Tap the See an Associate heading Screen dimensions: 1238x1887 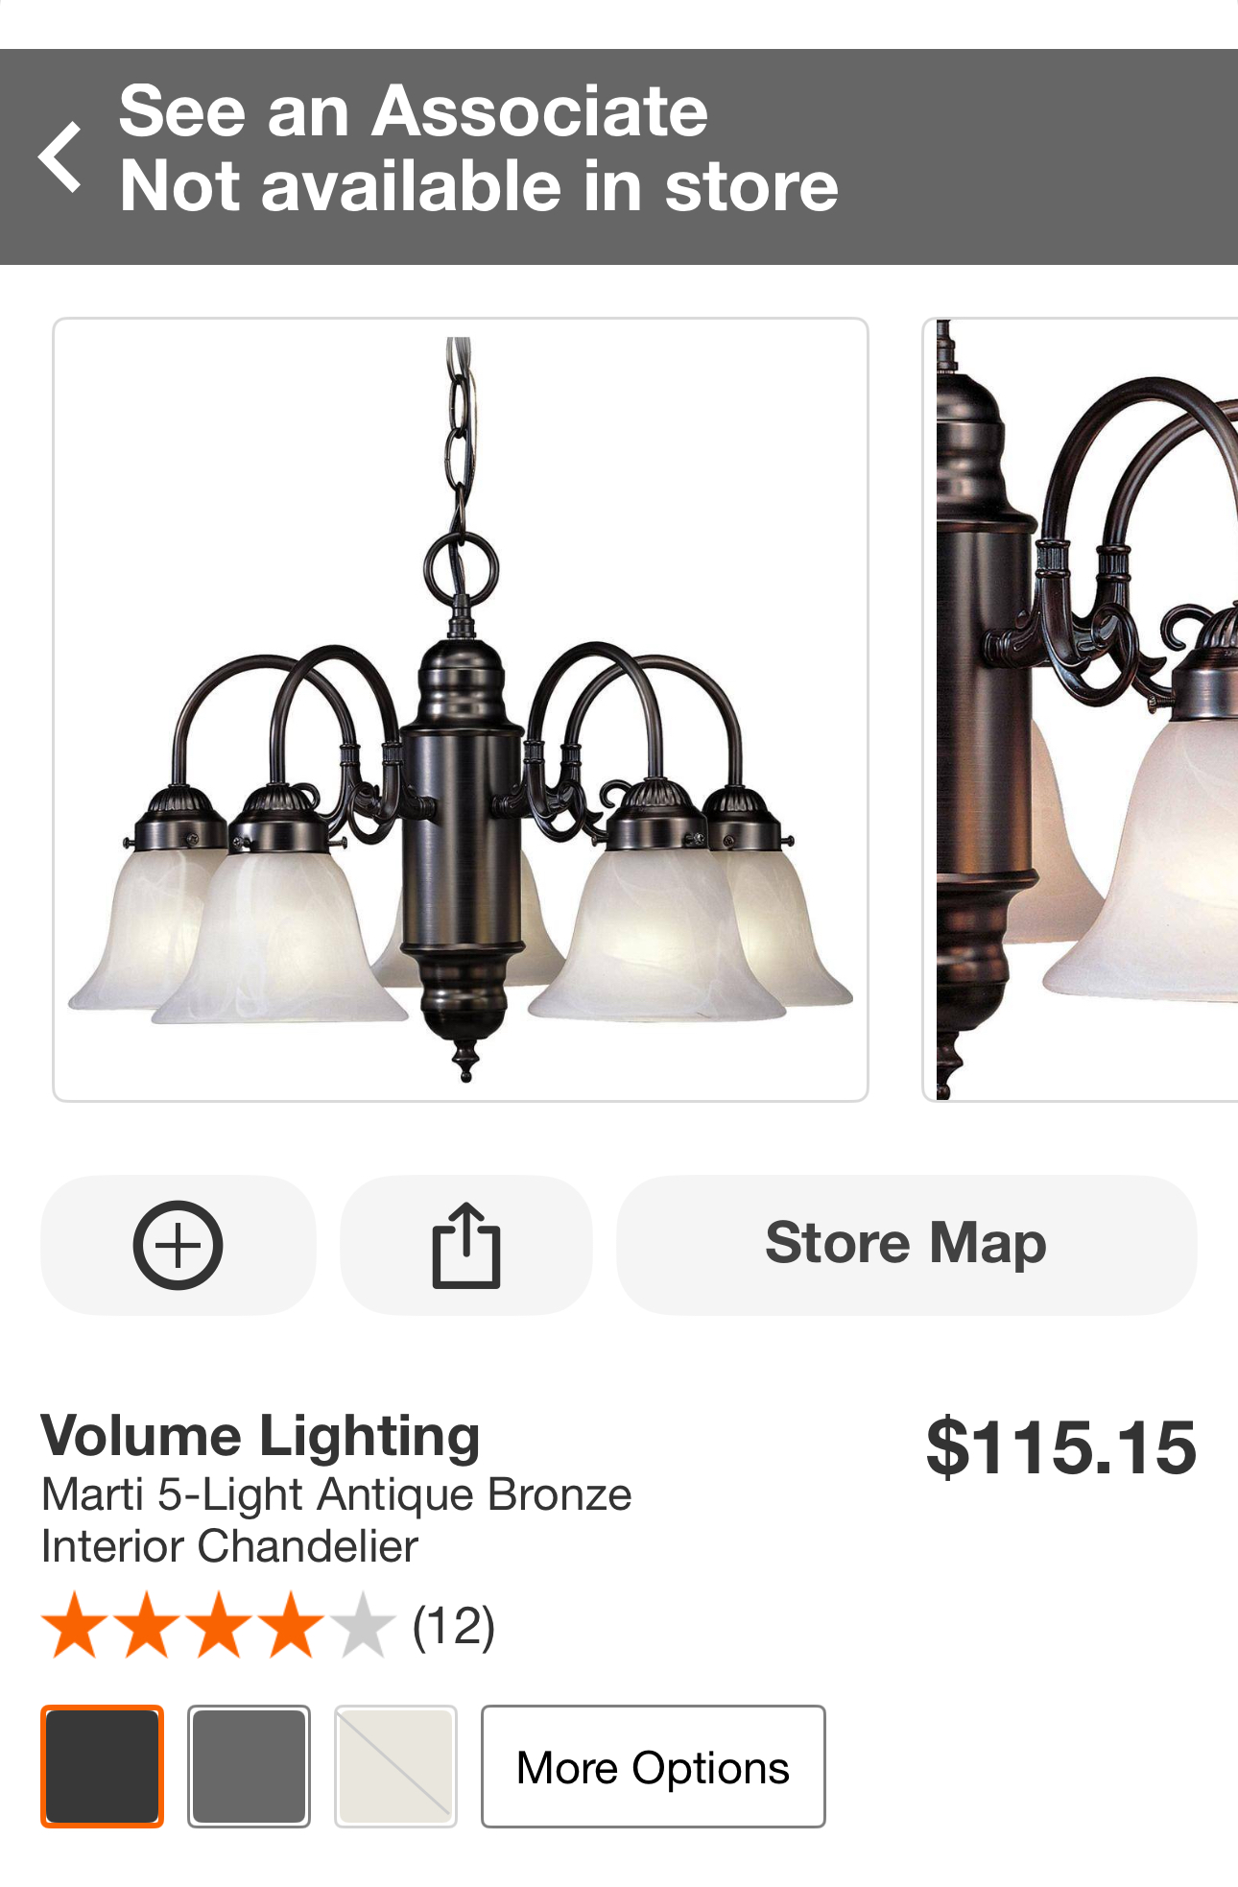(x=414, y=110)
